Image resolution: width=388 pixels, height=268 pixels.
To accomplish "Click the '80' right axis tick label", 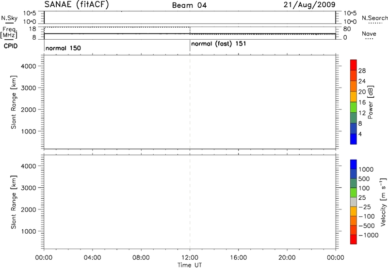I will (347, 29).
